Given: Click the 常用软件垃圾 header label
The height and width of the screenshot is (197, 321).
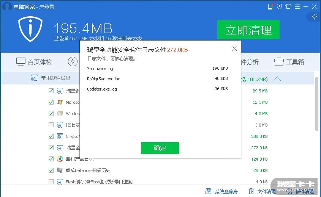Looking at the screenshot, I should [x=56, y=78].
